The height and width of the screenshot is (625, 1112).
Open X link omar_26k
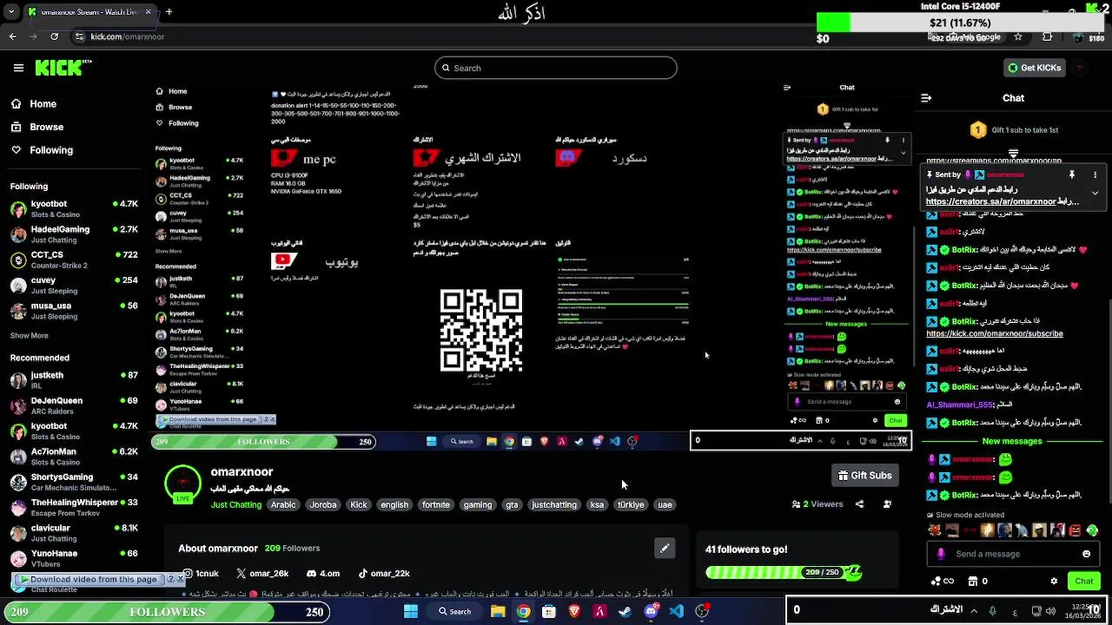pyautogui.click(x=261, y=574)
